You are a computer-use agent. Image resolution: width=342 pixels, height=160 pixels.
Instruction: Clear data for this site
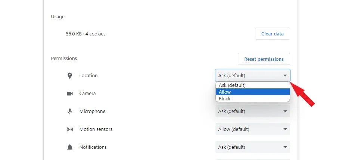point(272,34)
